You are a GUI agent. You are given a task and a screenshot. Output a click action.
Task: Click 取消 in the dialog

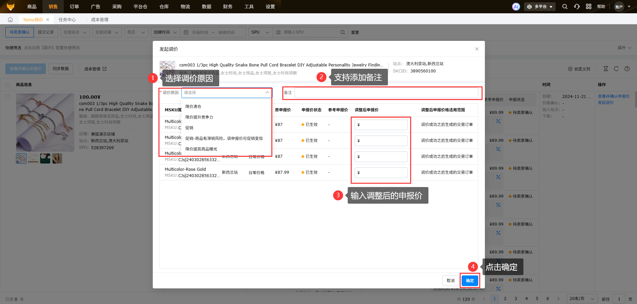click(451, 281)
